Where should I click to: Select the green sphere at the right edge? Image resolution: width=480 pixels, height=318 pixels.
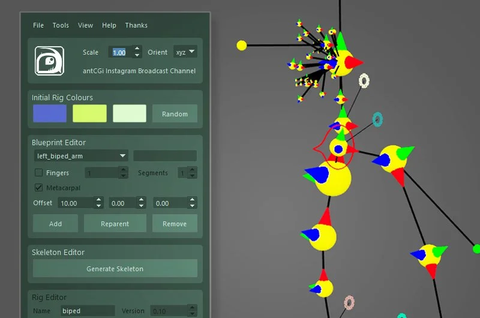pos(476,249)
